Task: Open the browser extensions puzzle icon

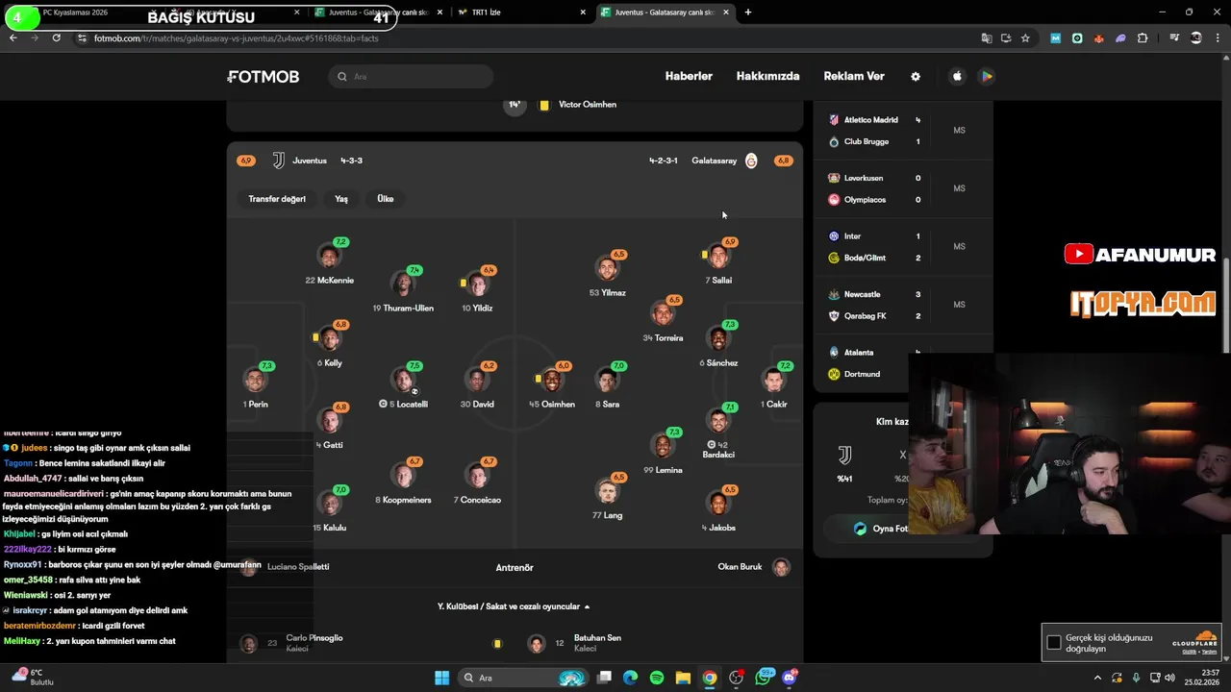Action: [x=1143, y=38]
